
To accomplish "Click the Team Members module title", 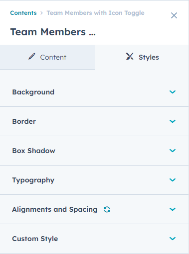I will pos(53,32).
